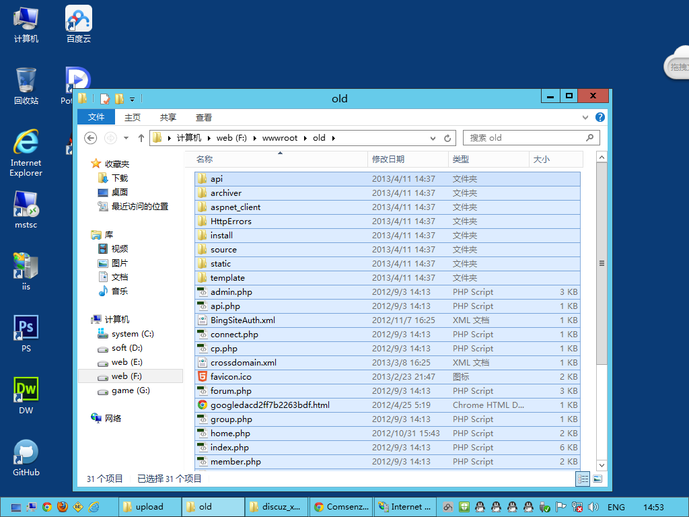
Task: Switch to the discuz_x taskbar window
Action: (x=277, y=507)
